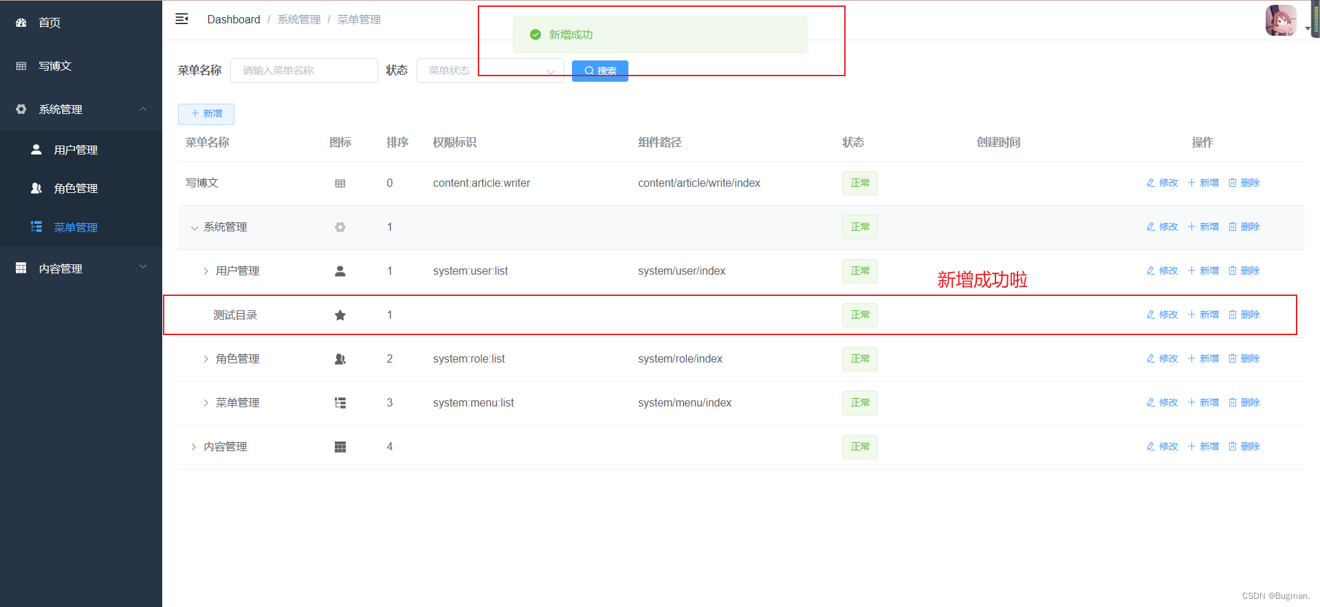This screenshot has height=607, width=1320.
Task: Click 删除 for the 角色管理 row
Action: (x=1244, y=358)
